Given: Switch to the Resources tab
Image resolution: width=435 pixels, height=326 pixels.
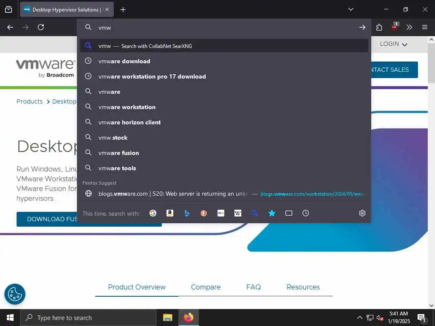Looking at the screenshot, I should pyautogui.click(x=303, y=287).
